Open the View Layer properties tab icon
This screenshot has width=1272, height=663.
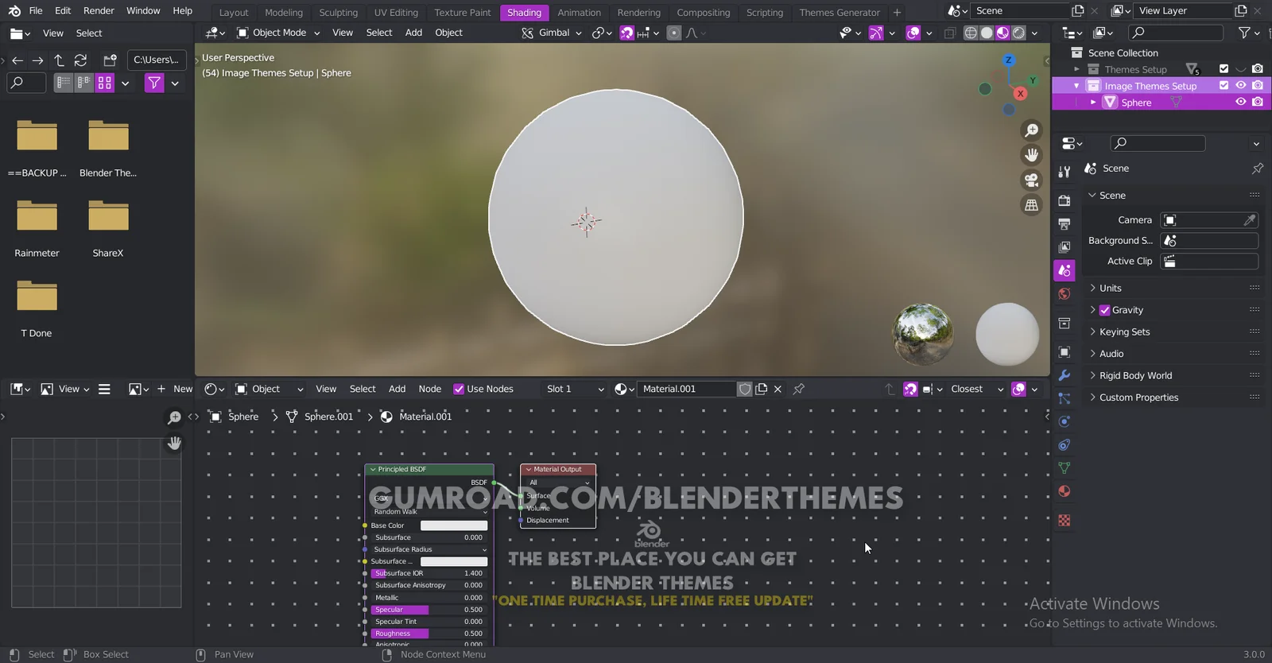point(1065,247)
